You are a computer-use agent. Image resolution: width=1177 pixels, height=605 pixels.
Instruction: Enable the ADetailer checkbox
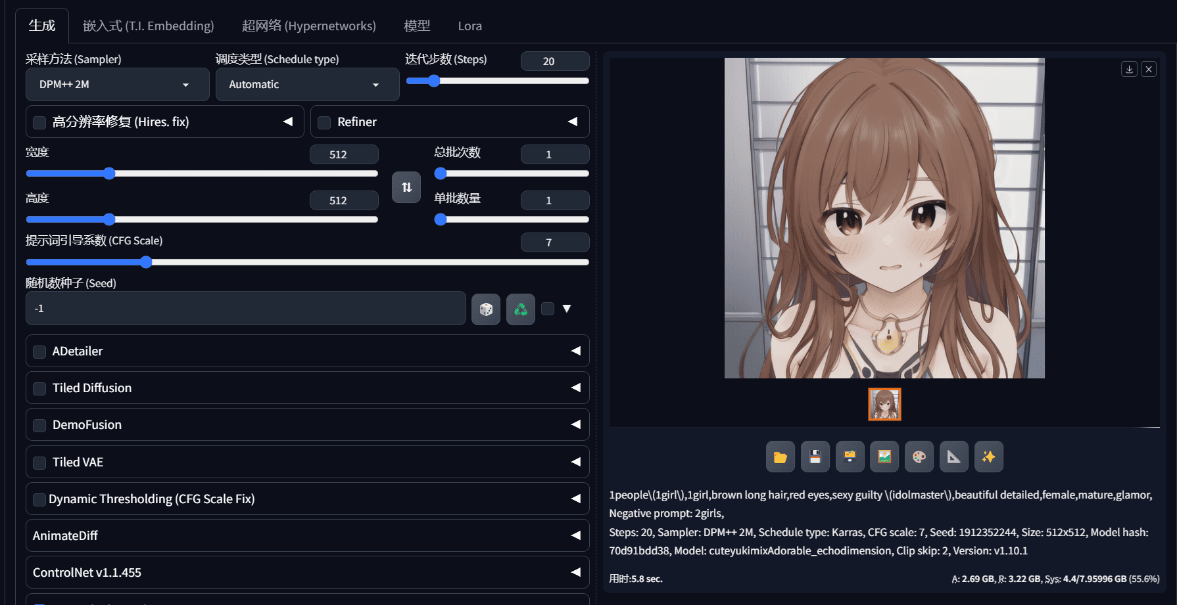pos(39,352)
